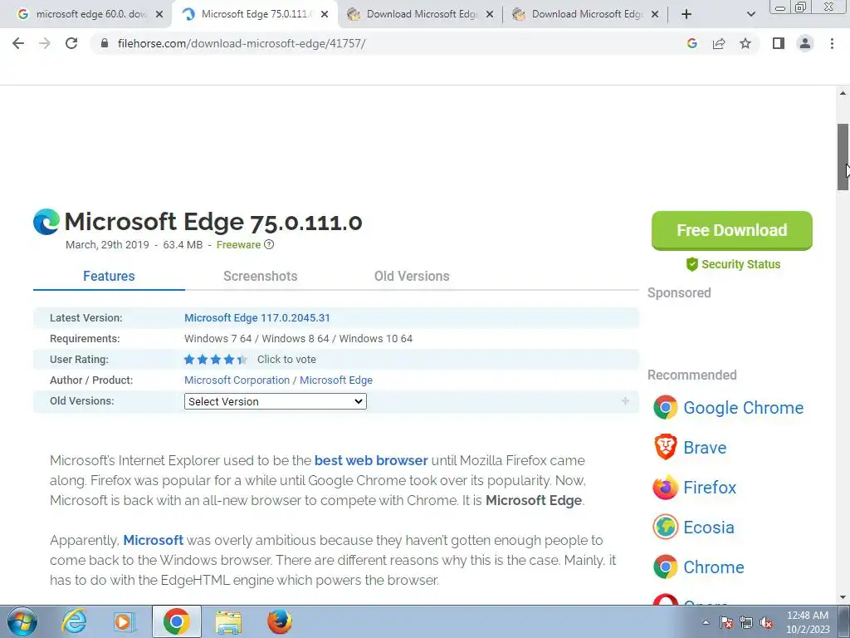Open the Features tab
Viewport: 850px width, 638px height.
(109, 276)
